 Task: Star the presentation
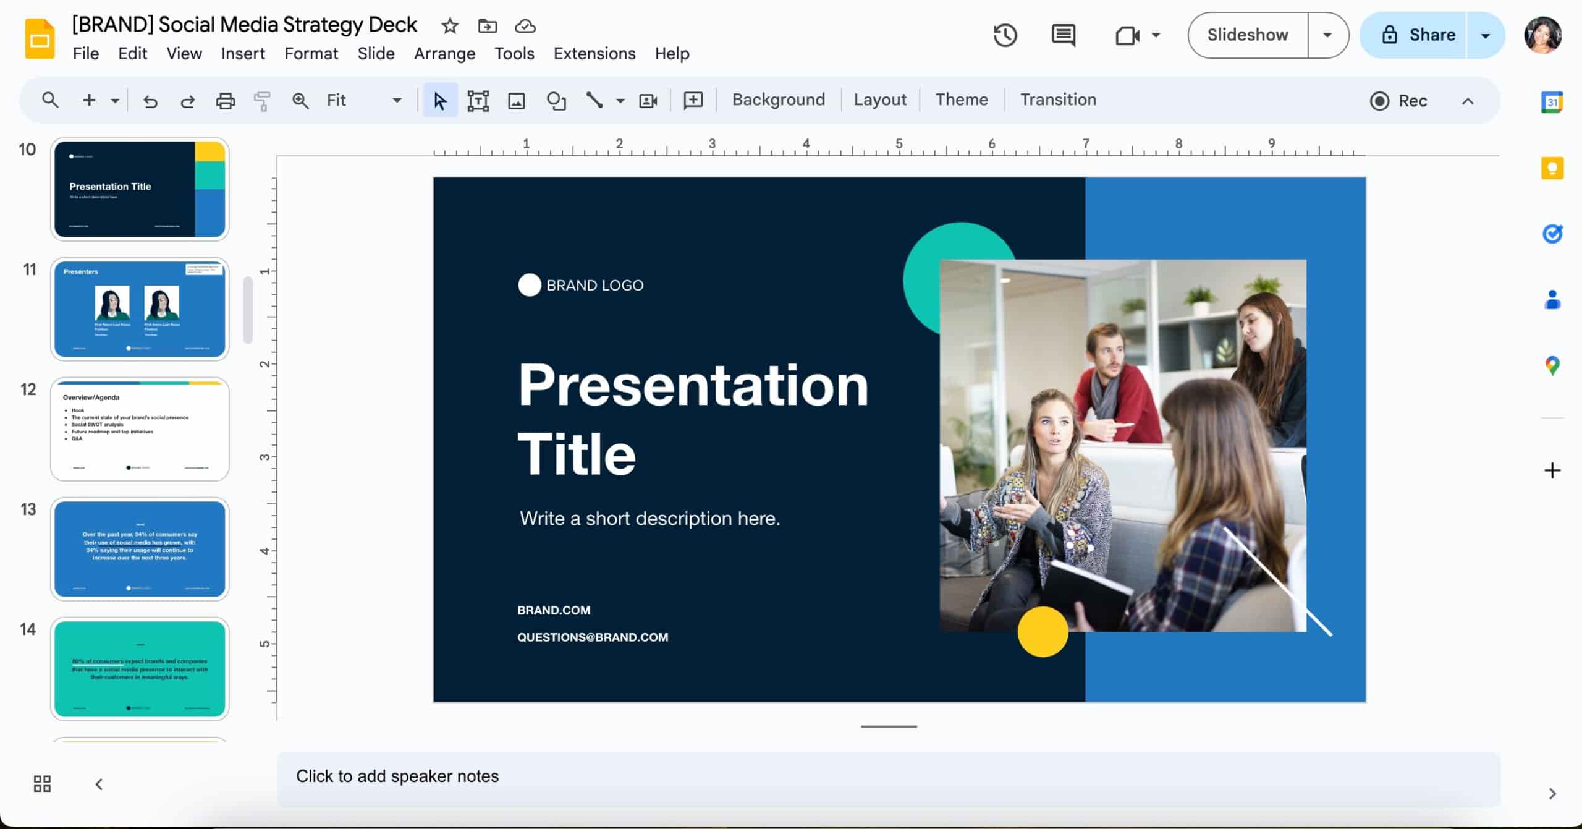tap(449, 26)
